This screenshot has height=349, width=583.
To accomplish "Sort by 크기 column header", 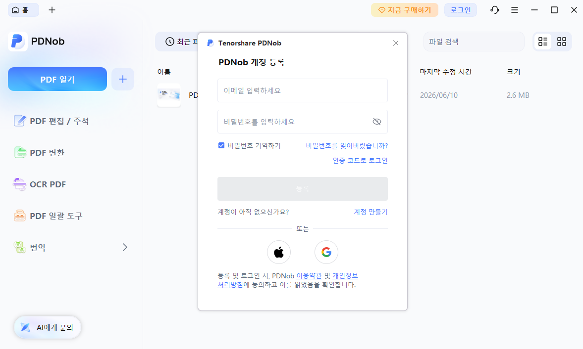I will [x=514, y=72].
